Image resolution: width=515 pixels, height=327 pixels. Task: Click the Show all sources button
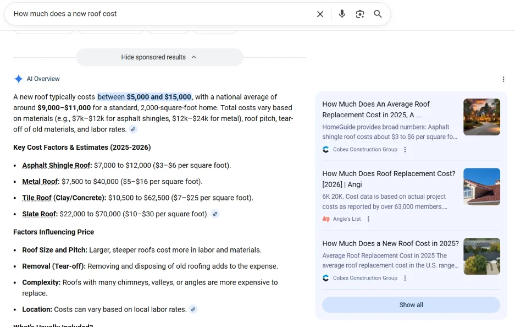coord(411,305)
